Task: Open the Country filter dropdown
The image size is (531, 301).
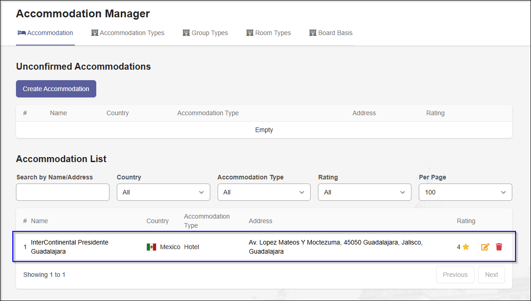Action: tap(163, 192)
